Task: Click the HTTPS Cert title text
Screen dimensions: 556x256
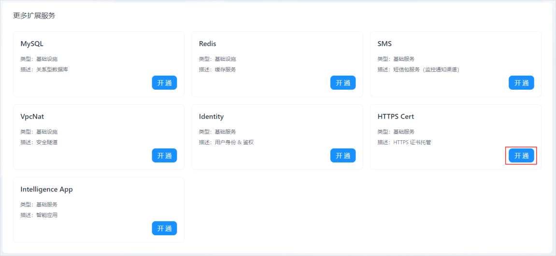Action: 396,117
